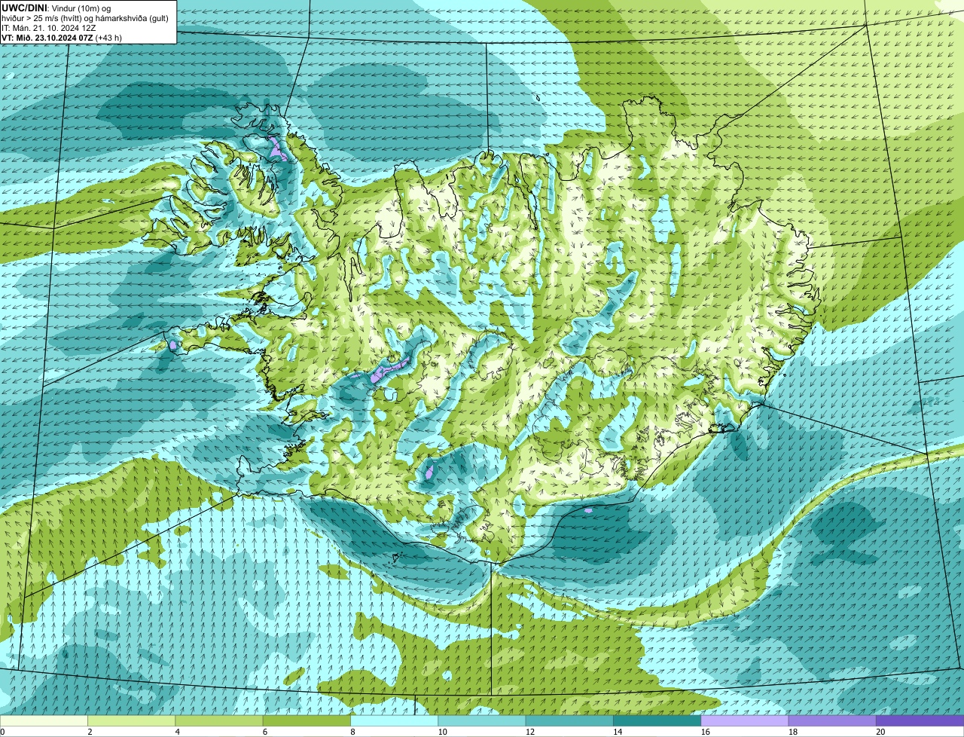964x737 pixels.
Task: Click the legend scale label "4"
Action: (178, 731)
